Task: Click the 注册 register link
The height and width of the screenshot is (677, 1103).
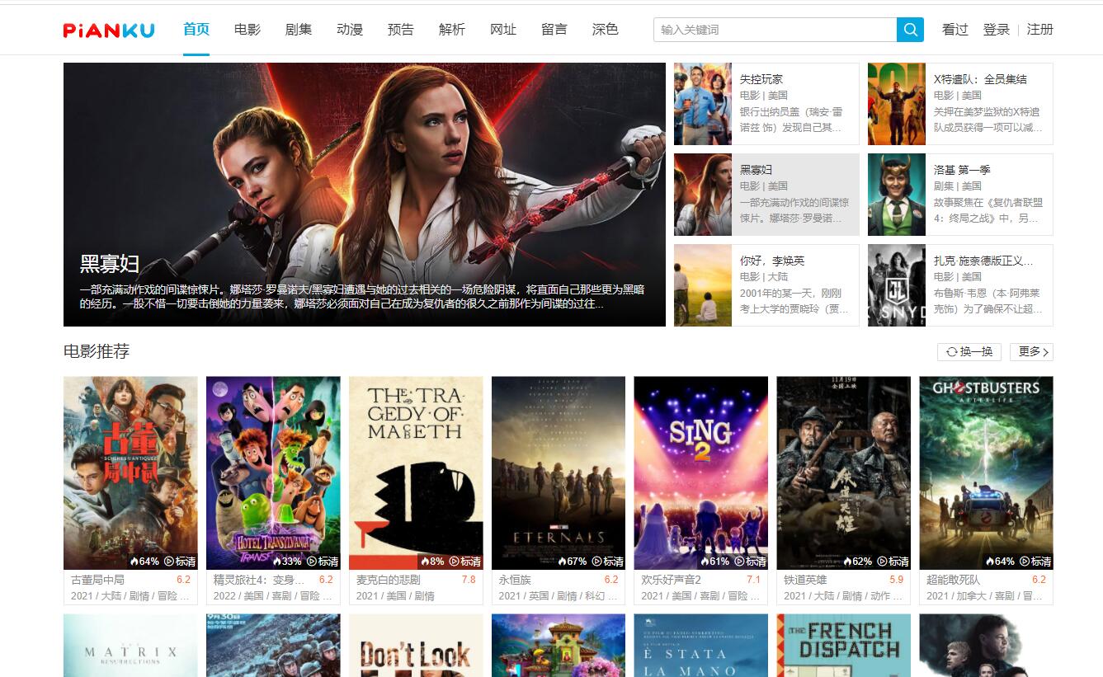Action: [x=1040, y=30]
